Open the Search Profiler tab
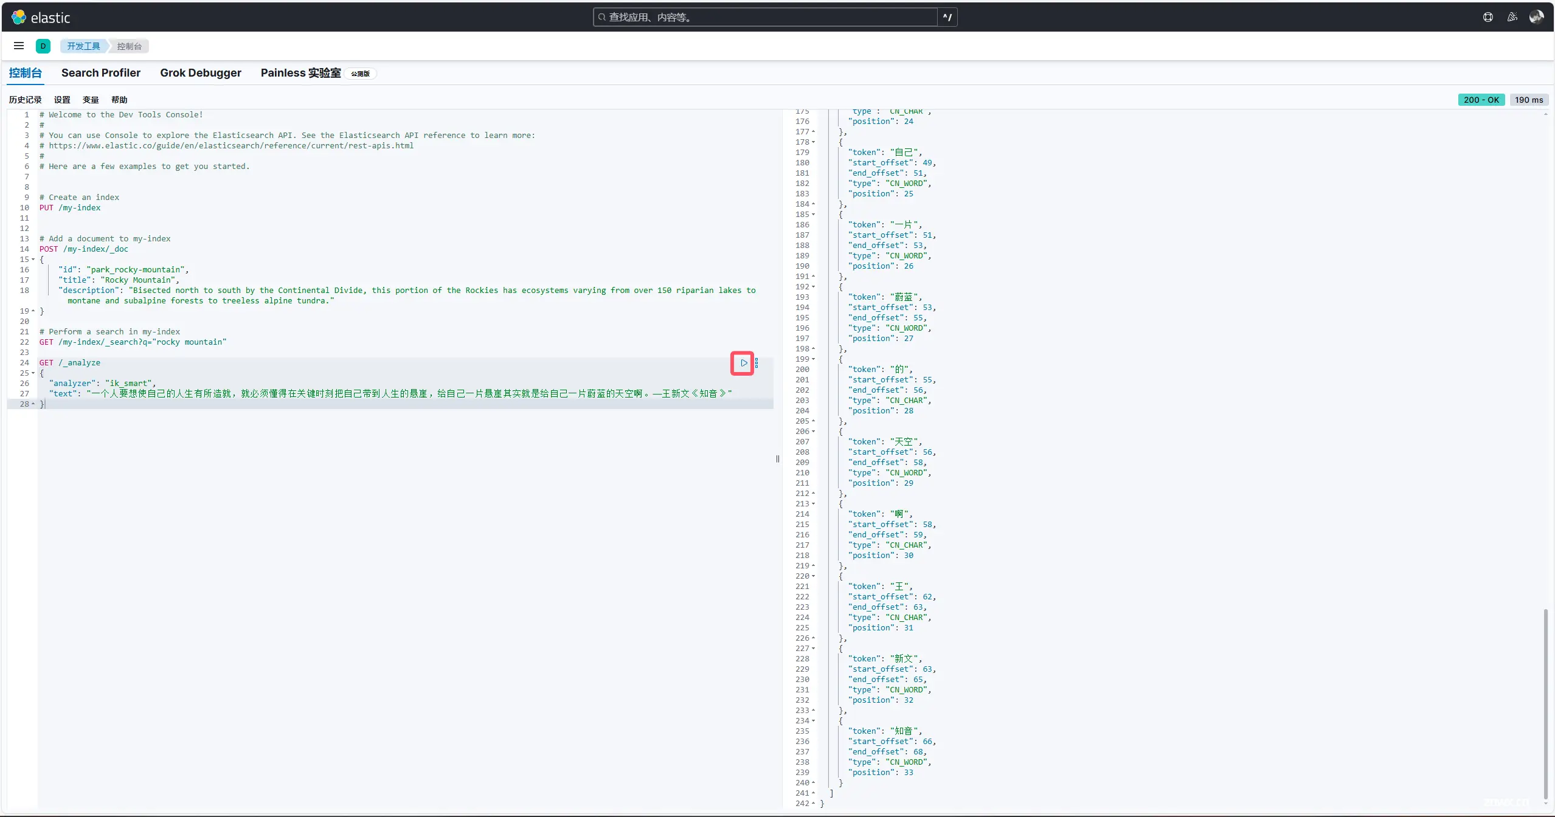 [100, 73]
